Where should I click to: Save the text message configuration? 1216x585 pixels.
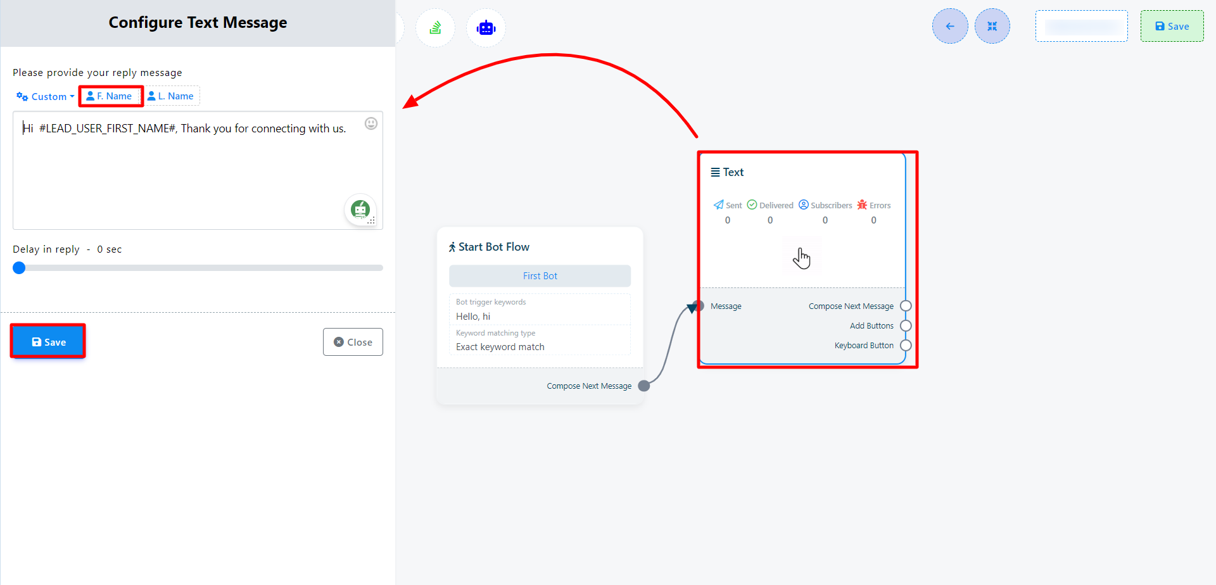click(48, 342)
